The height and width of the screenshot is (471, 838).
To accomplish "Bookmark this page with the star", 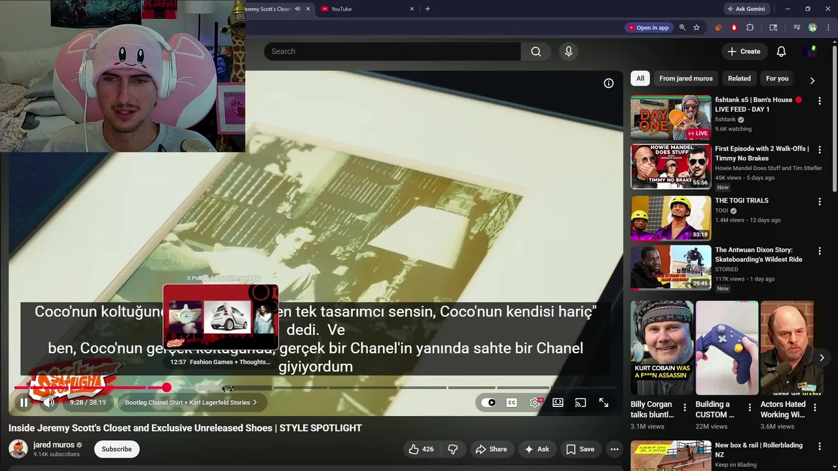I will pos(697,27).
